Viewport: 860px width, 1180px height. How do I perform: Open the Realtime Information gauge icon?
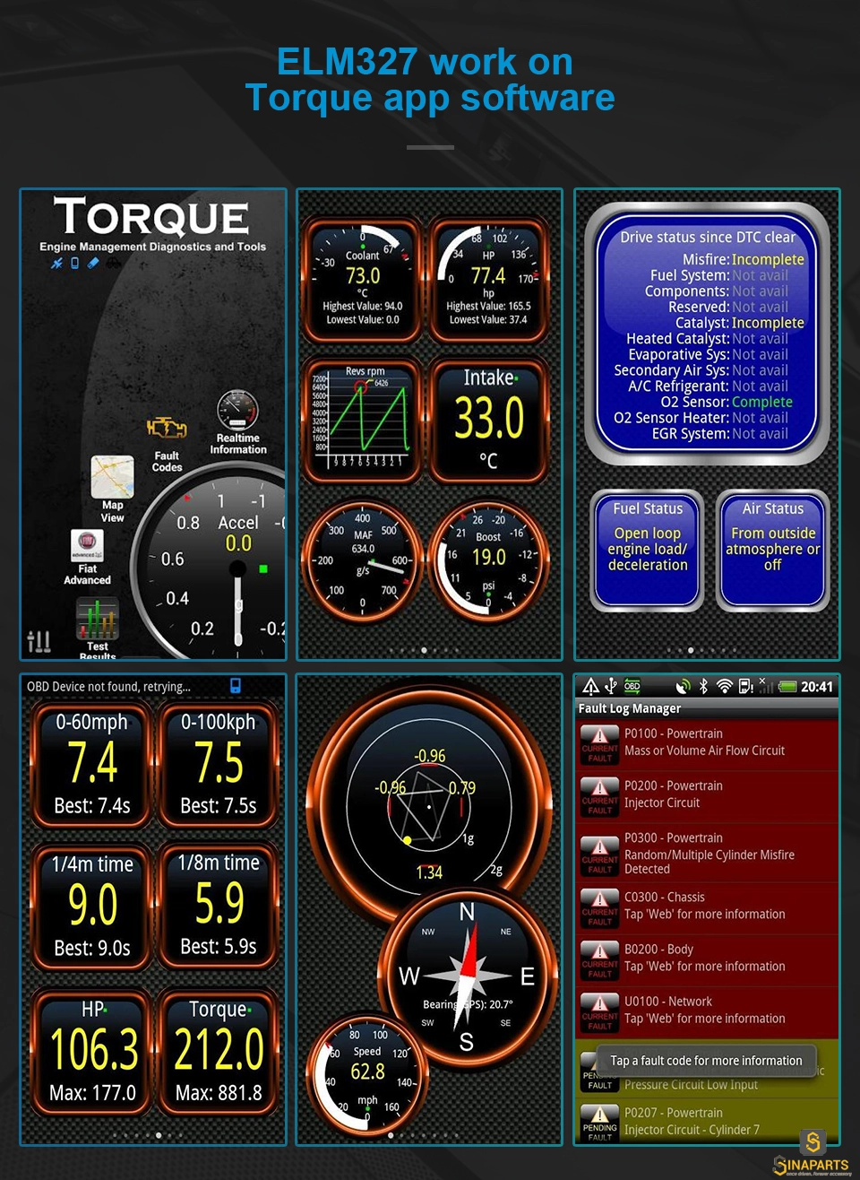pyautogui.click(x=237, y=411)
